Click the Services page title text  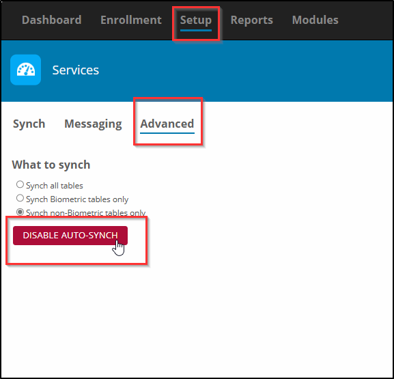pyautogui.click(x=75, y=70)
